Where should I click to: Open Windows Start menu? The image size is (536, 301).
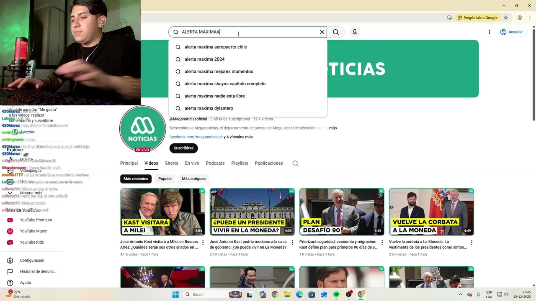pyautogui.click(x=175, y=294)
